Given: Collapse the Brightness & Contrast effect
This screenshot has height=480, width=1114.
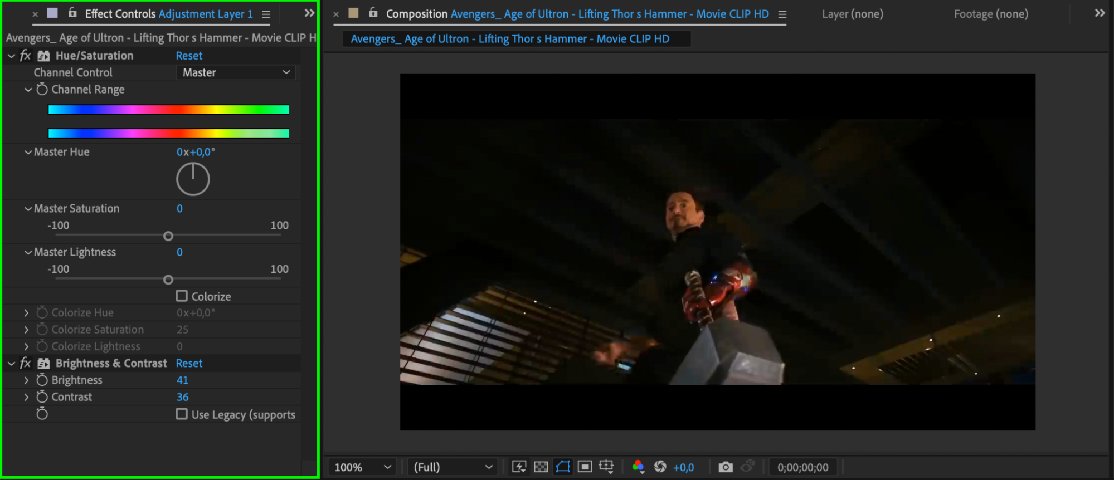Looking at the screenshot, I should (11, 363).
